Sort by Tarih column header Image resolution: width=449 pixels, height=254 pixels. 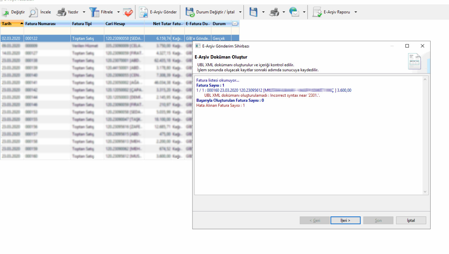pyautogui.click(x=12, y=24)
